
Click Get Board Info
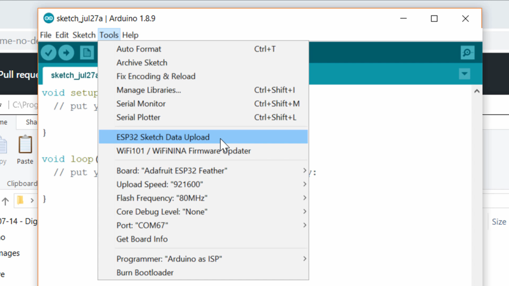pyautogui.click(x=142, y=239)
